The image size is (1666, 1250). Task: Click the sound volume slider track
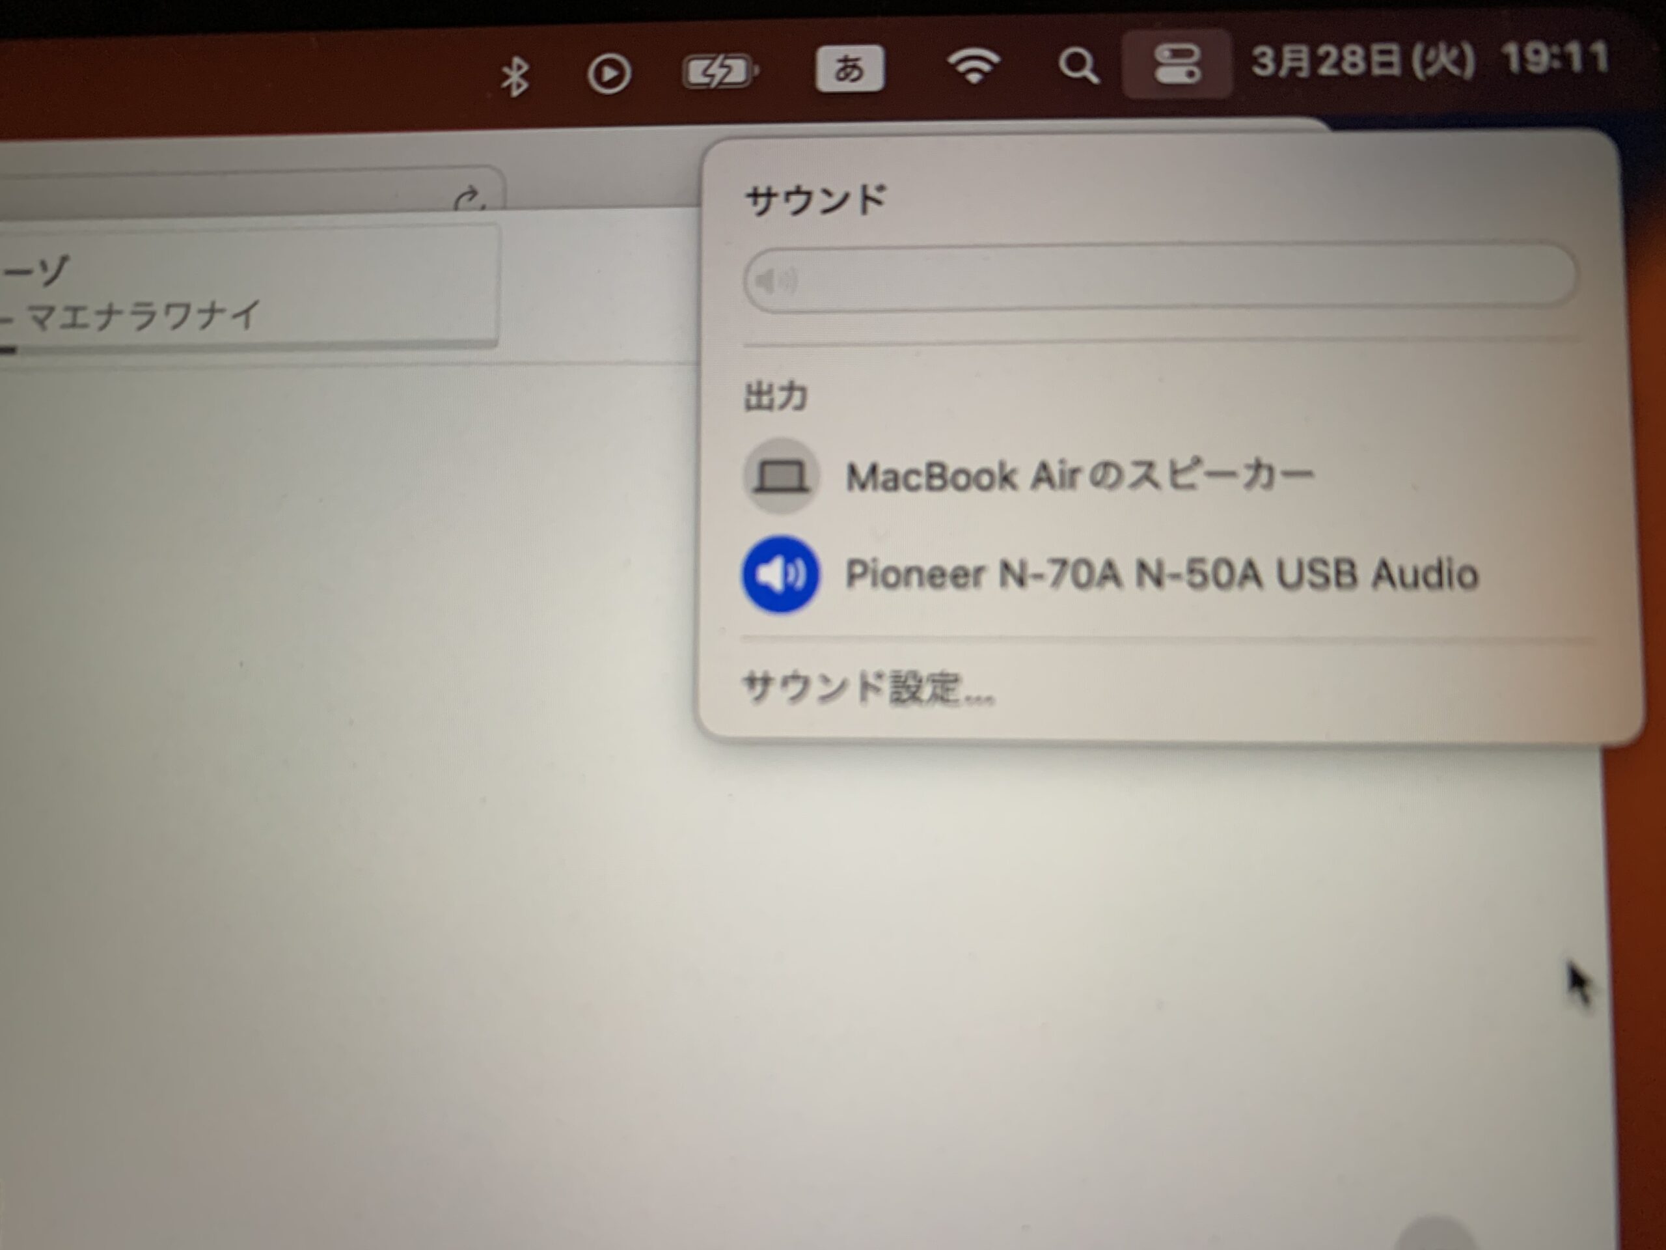coord(1160,277)
